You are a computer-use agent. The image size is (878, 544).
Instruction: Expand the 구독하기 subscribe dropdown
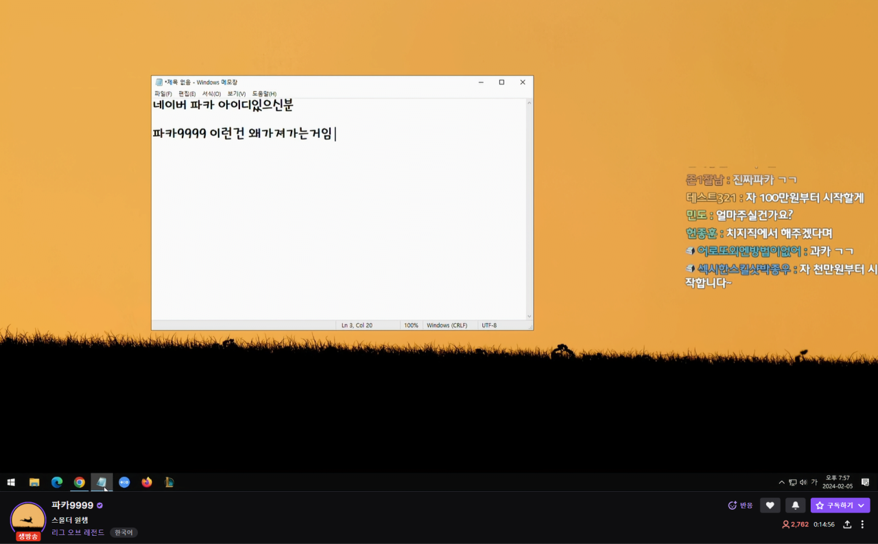pos(861,506)
